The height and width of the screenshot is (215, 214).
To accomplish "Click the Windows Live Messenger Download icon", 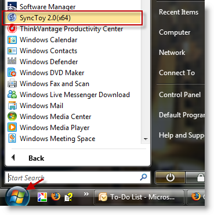I will coord(12,95).
